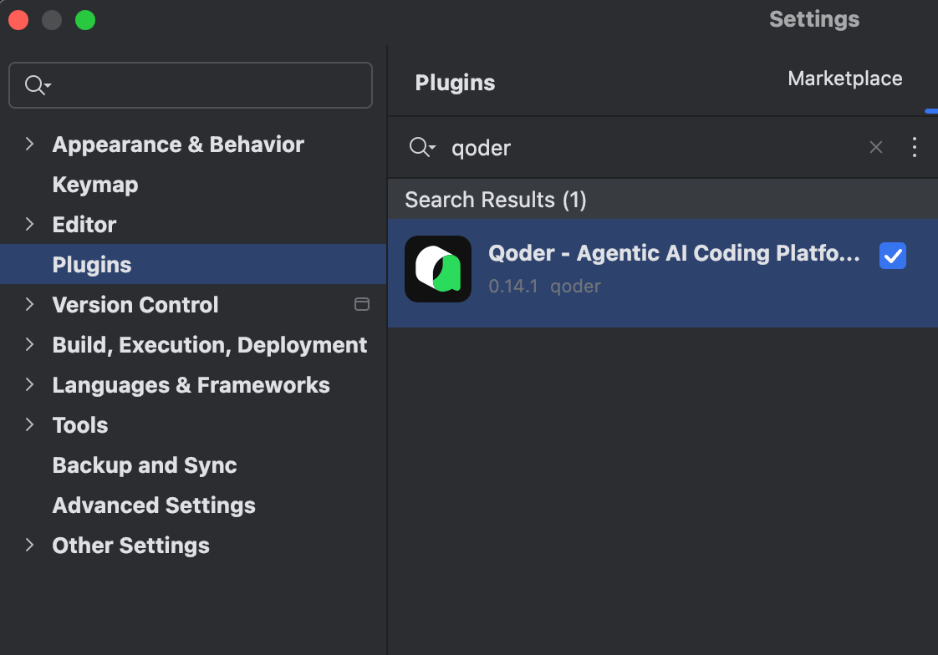
Task: Focus the settings search input field
Action: (209, 85)
